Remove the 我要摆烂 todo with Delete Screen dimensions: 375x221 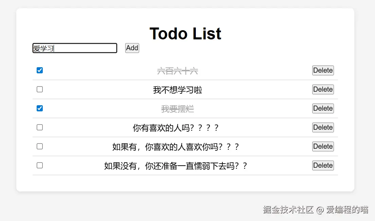[x=323, y=108]
